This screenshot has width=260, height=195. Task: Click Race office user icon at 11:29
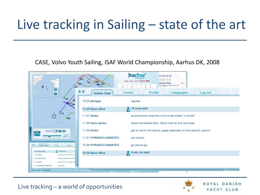coord(128,109)
